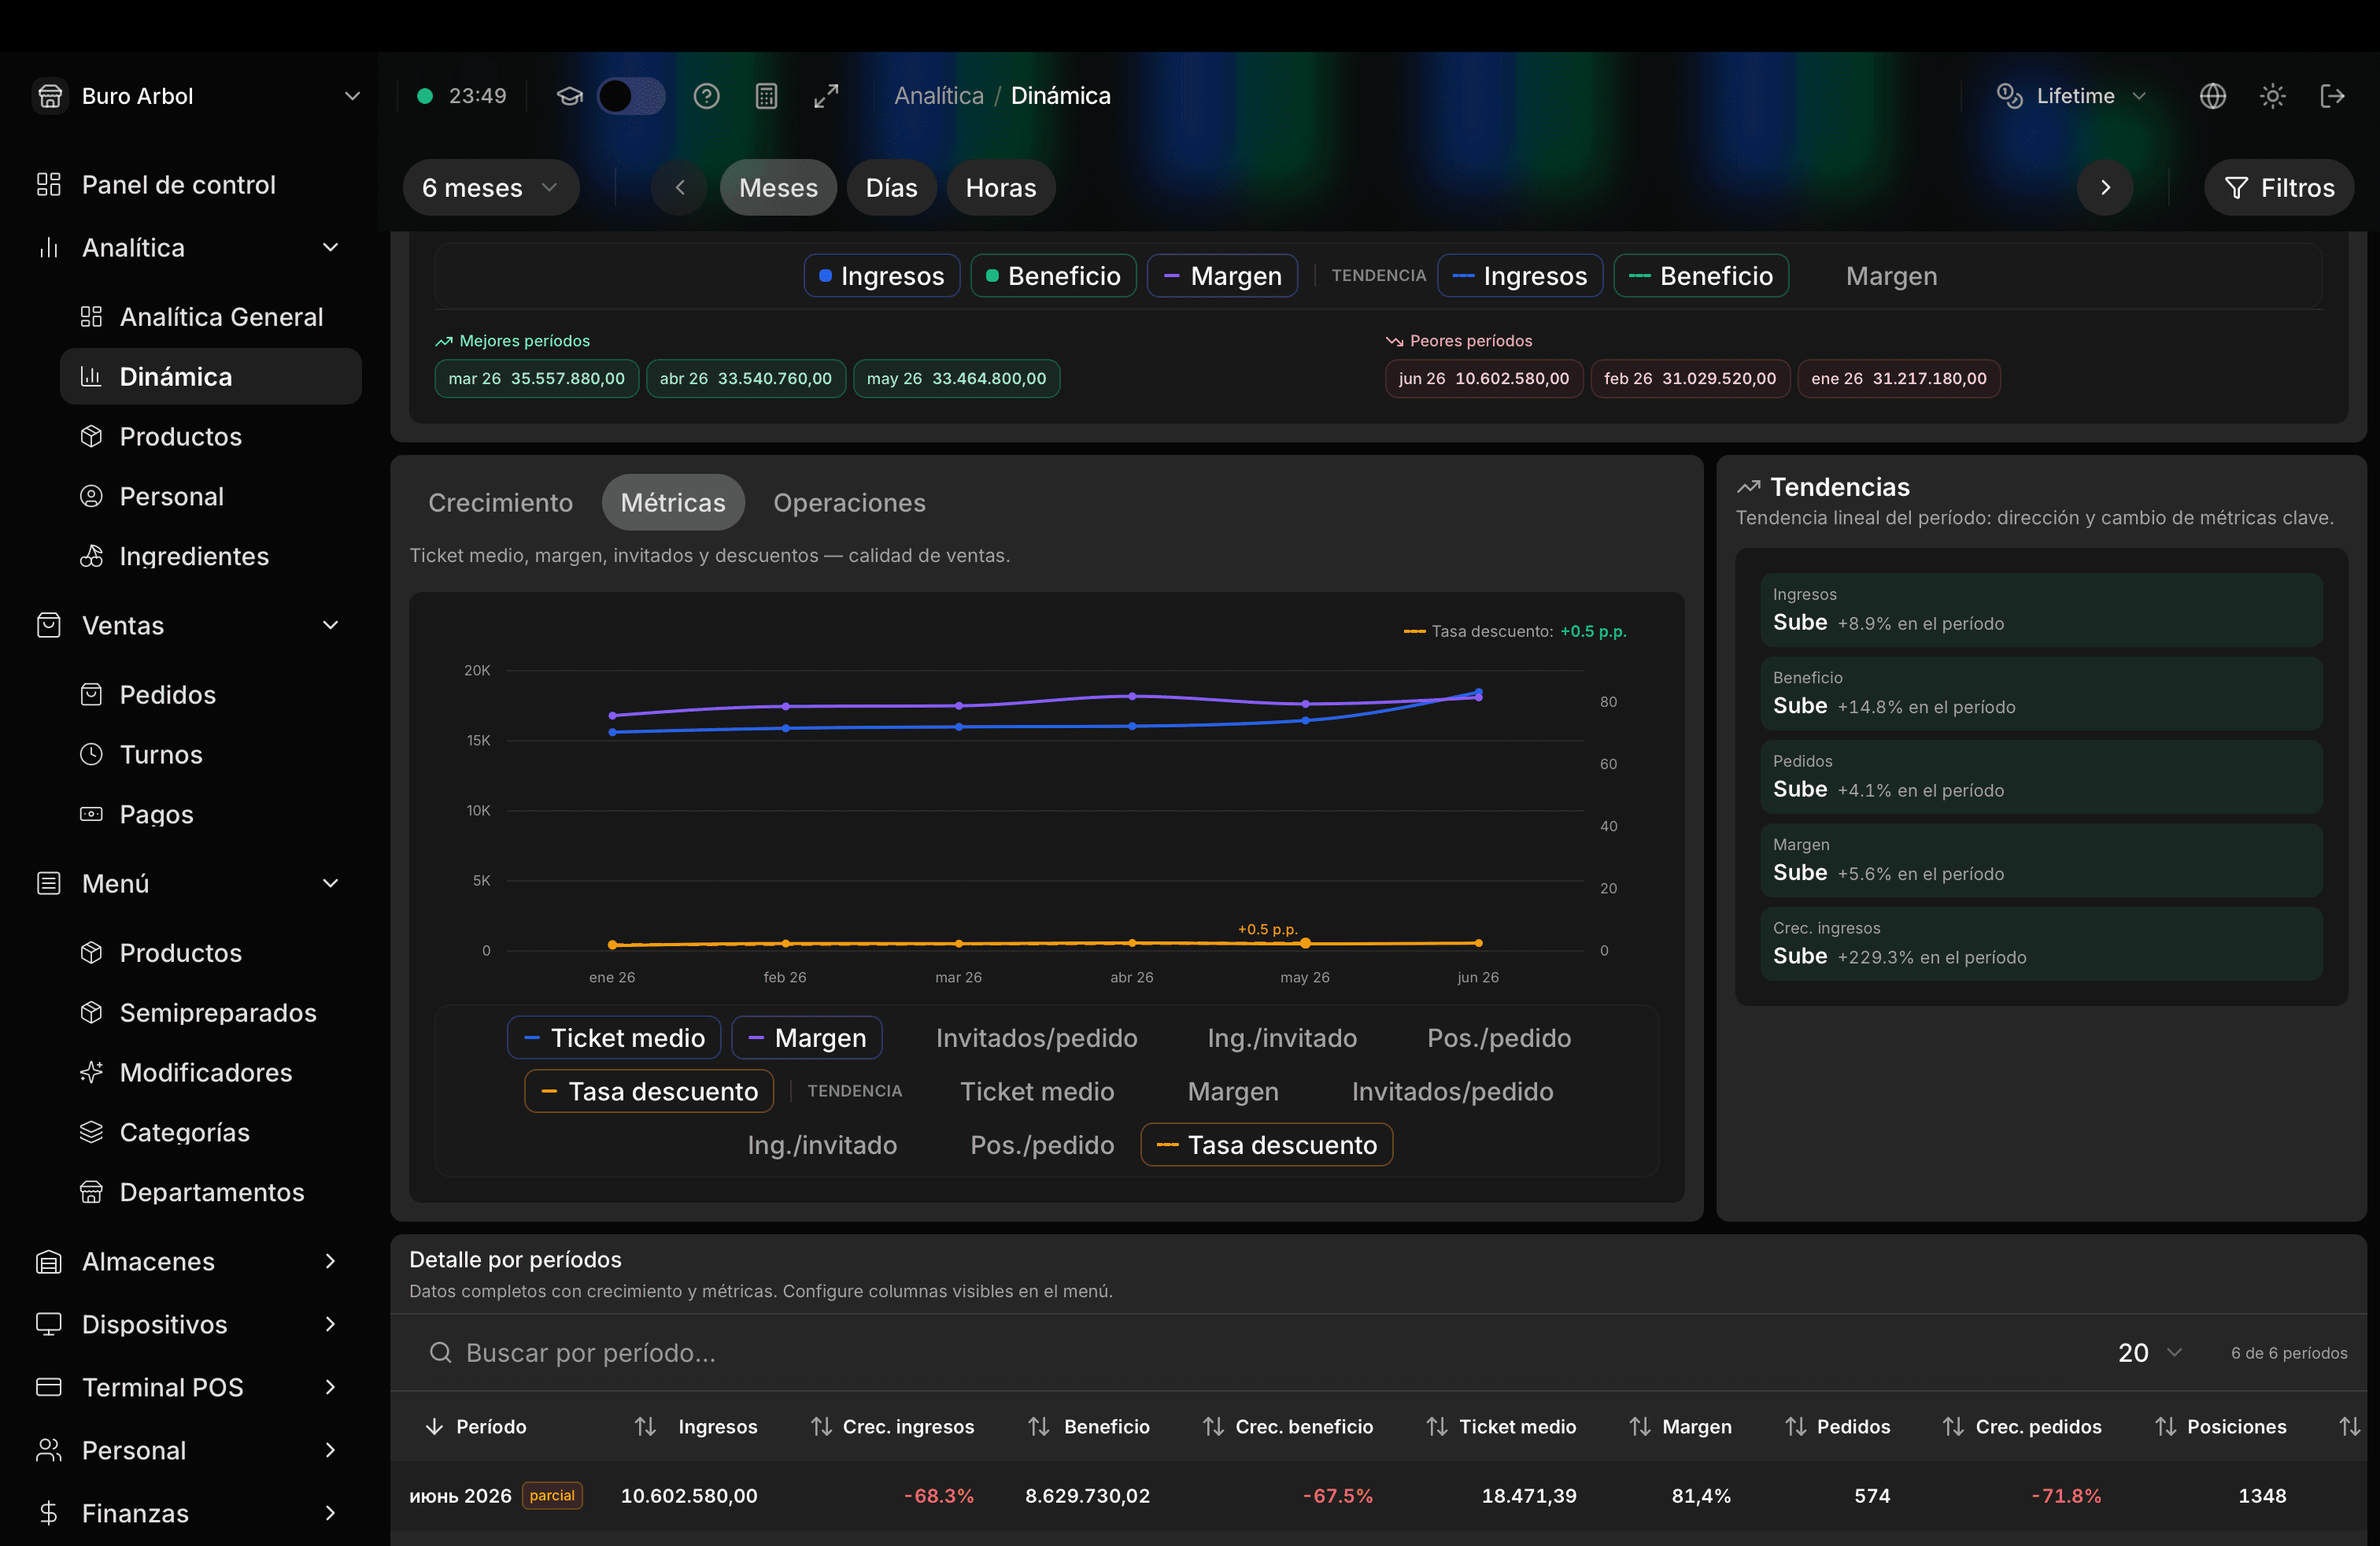Toggle the switch next to training icon
This screenshot has width=2380, height=1546.
coord(631,96)
